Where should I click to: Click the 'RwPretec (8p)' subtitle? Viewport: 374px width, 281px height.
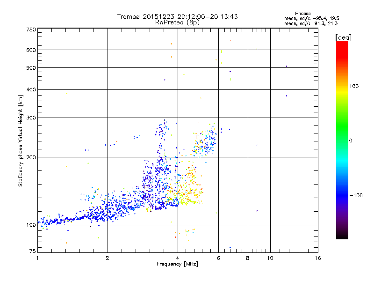click(x=177, y=22)
